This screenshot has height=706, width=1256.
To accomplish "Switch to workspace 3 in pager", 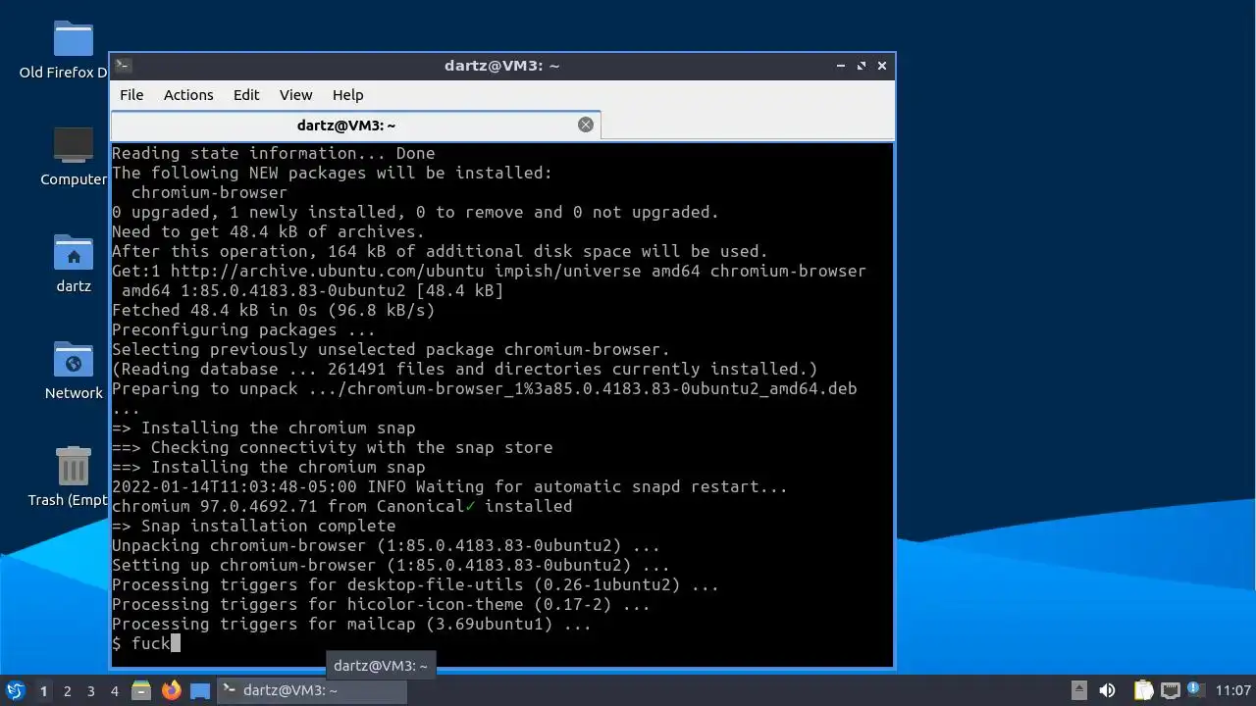I will click(90, 691).
